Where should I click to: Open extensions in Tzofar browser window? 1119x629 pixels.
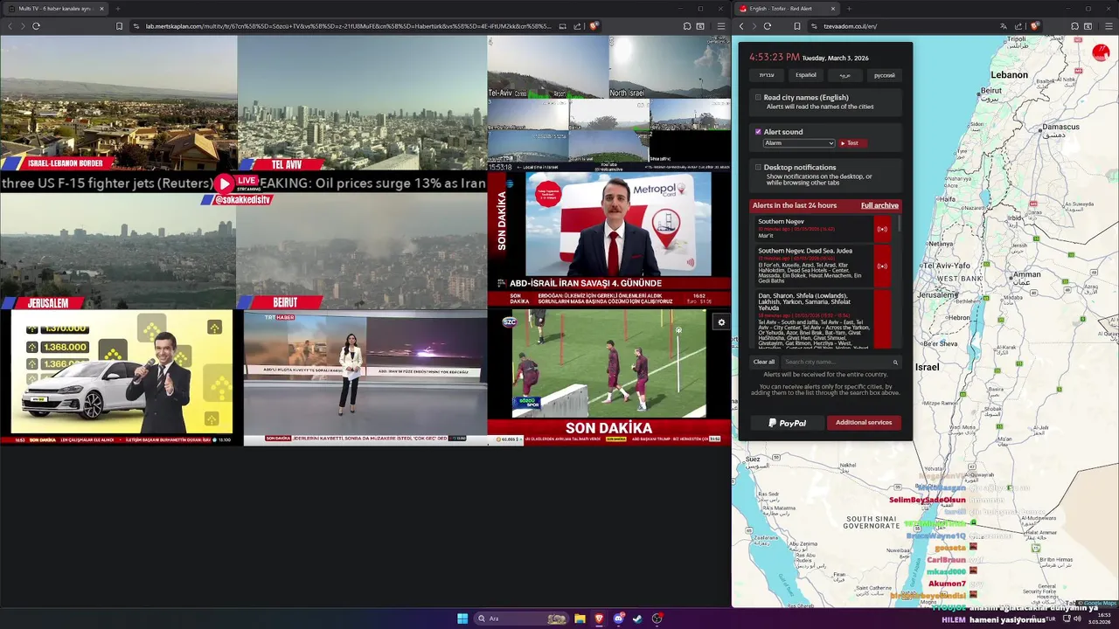(x=1074, y=26)
